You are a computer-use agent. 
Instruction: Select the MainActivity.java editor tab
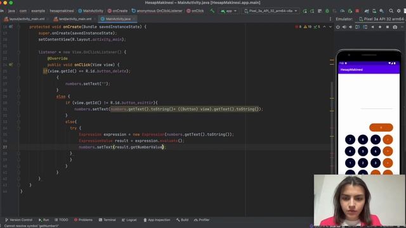click(117, 19)
